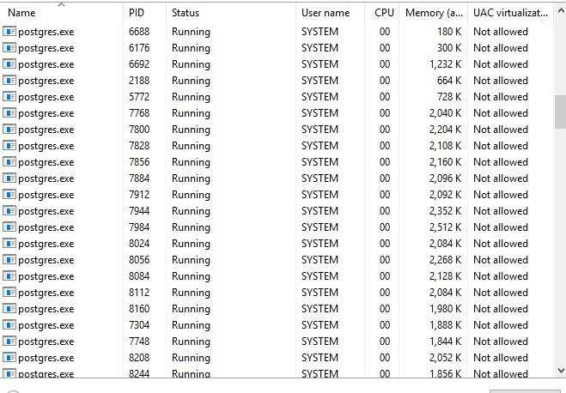Click the process icon for PID 7912
Screen dimensions: 566x393
(9, 194)
